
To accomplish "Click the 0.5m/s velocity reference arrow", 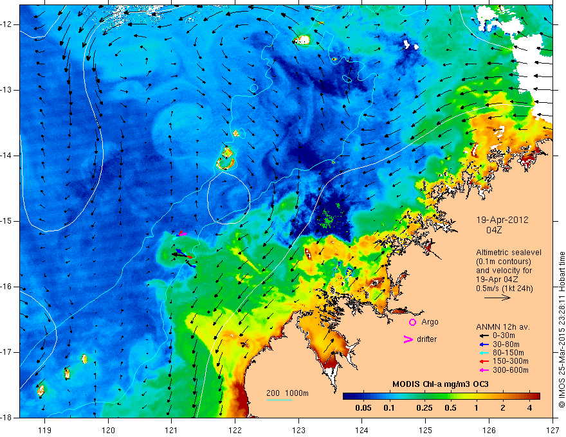I will tap(497, 298).
